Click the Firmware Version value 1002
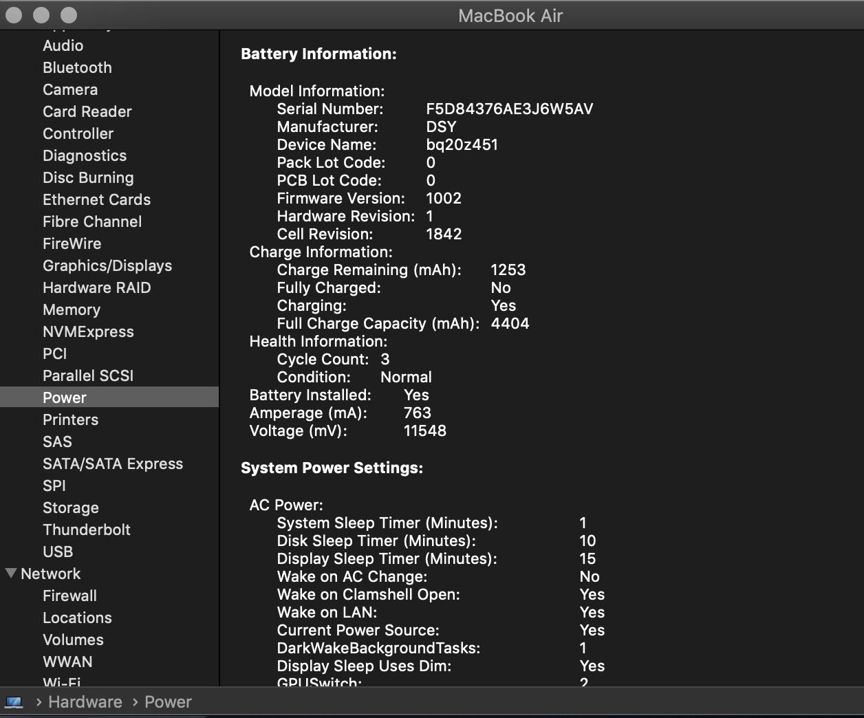The image size is (864, 718). (x=444, y=198)
